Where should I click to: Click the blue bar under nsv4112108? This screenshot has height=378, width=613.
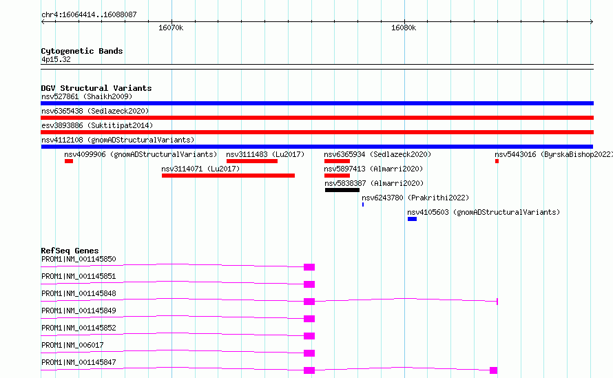click(x=317, y=147)
